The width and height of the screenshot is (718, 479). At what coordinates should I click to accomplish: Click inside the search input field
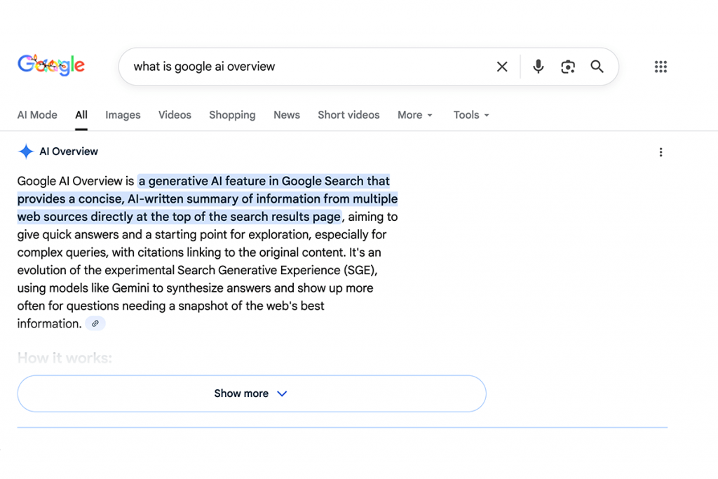(x=280, y=67)
